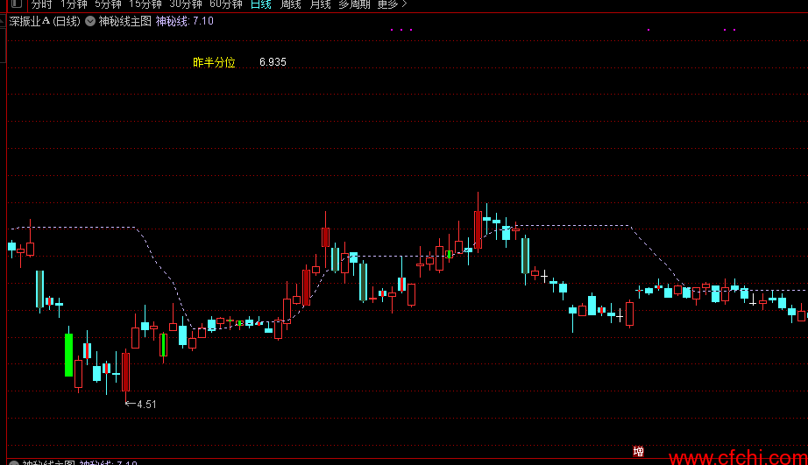
Task: Switch to the 分时 intraday tab
Action: click(x=42, y=4)
